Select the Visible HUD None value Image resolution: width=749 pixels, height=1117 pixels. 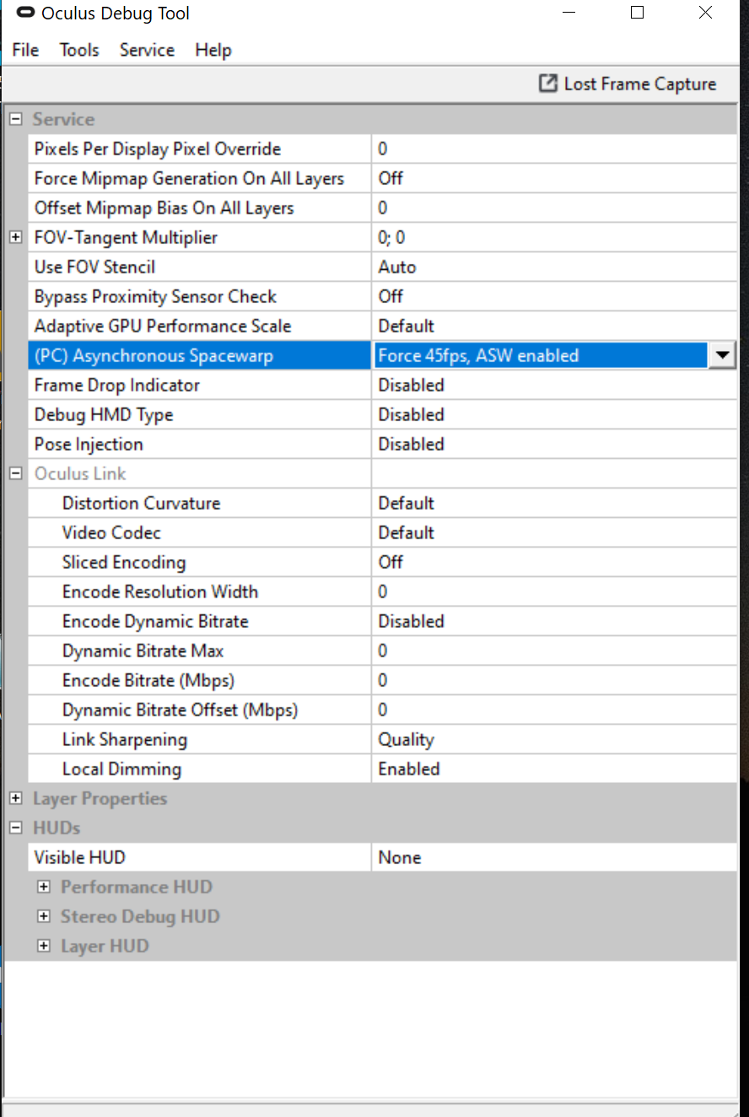[400, 857]
